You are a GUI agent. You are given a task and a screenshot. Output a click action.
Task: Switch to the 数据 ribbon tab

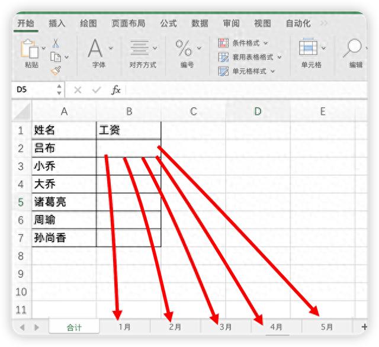point(200,24)
